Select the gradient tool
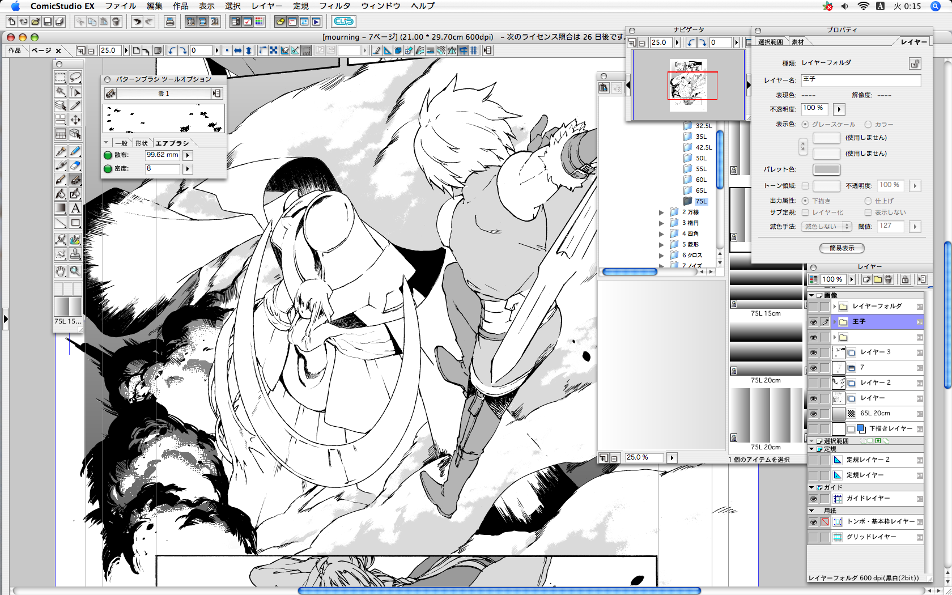The height and width of the screenshot is (595, 952). click(x=61, y=208)
